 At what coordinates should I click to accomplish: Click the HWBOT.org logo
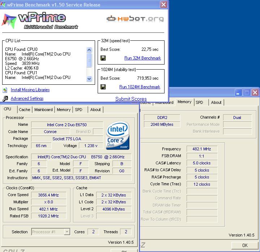pos(135,19)
